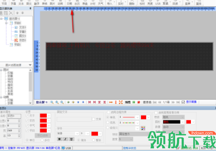Pin the 显示屏列表 panel

[30, 8]
